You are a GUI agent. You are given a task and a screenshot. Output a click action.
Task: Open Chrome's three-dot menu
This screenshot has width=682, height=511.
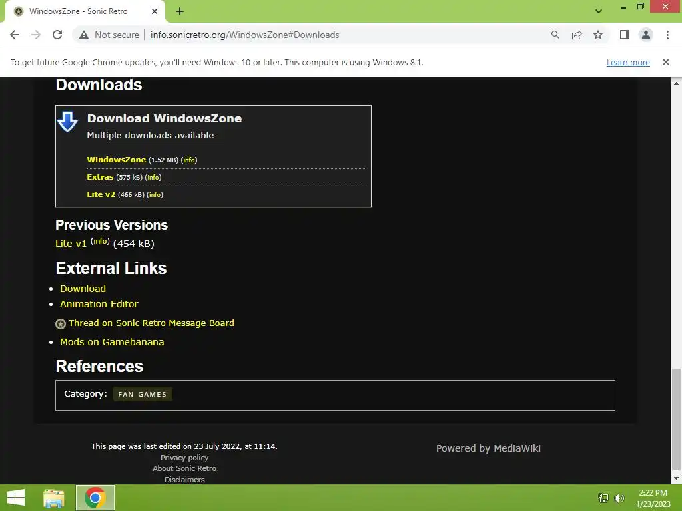667,35
